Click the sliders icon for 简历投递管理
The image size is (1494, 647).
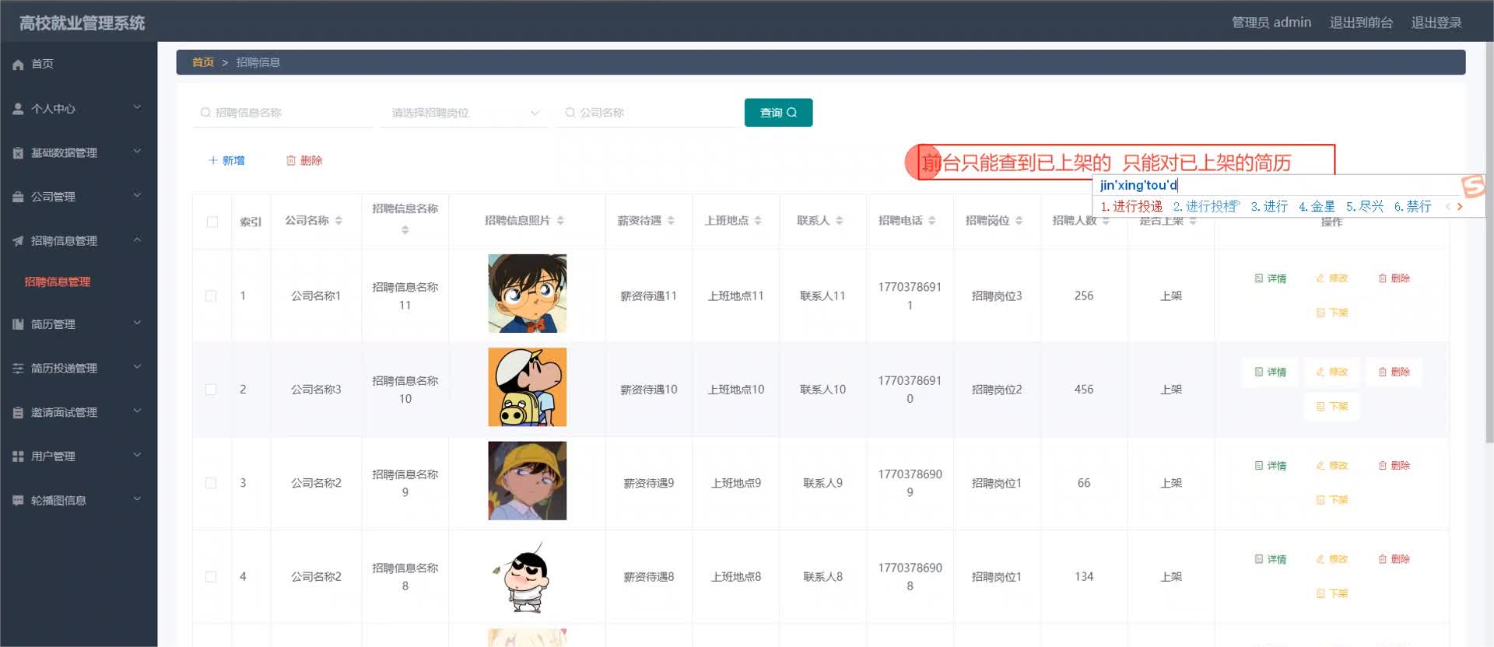point(18,369)
